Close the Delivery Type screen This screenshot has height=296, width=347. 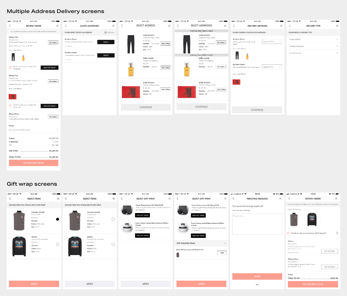[x=337, y=26]
